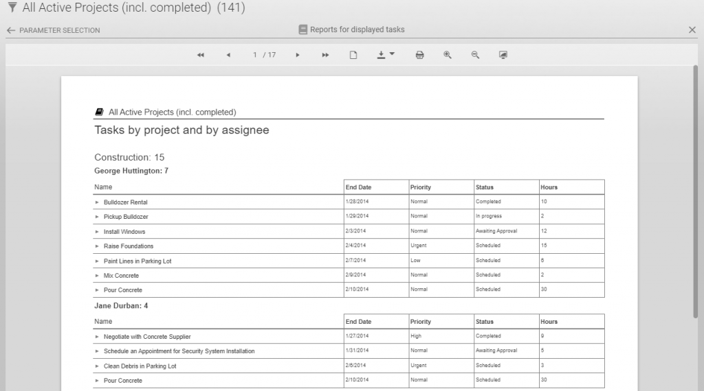Click the Jane Durban: 4 heading
The width and height of the screenshot is (704, 391).
point(121,305)
